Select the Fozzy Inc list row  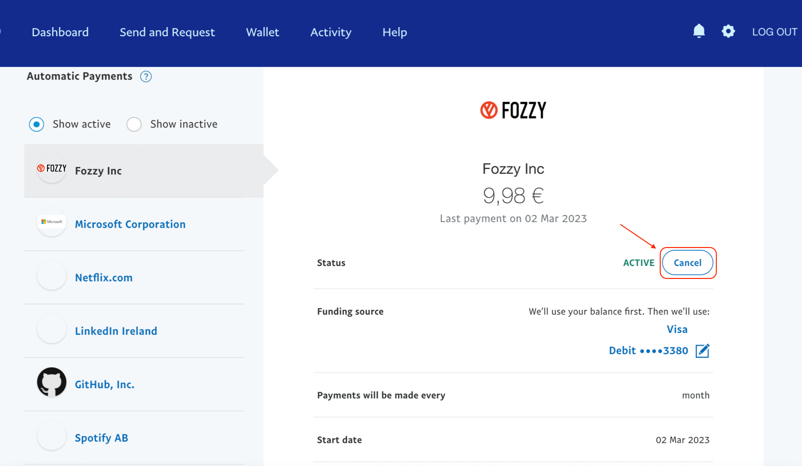tap(144, 171)
